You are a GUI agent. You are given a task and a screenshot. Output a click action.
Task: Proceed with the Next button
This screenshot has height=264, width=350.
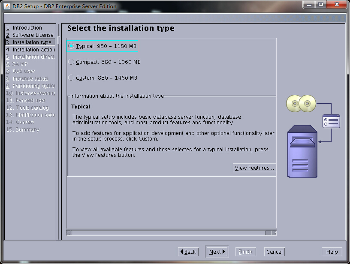coord(217,252)
